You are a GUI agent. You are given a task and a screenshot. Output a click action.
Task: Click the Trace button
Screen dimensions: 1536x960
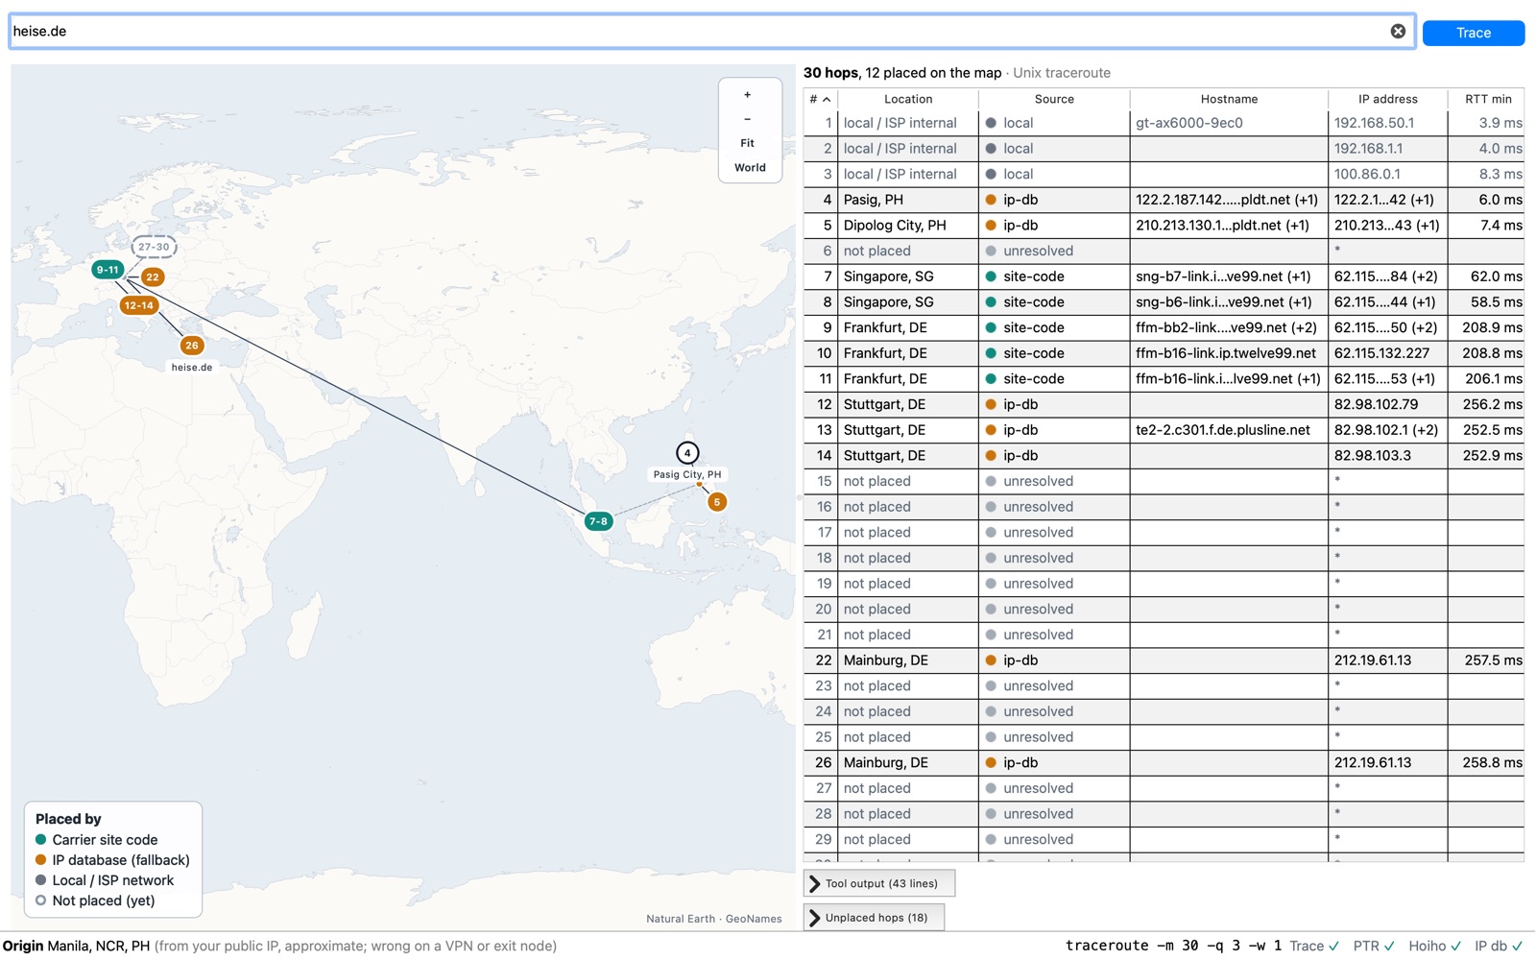(x=1473, y=33)
